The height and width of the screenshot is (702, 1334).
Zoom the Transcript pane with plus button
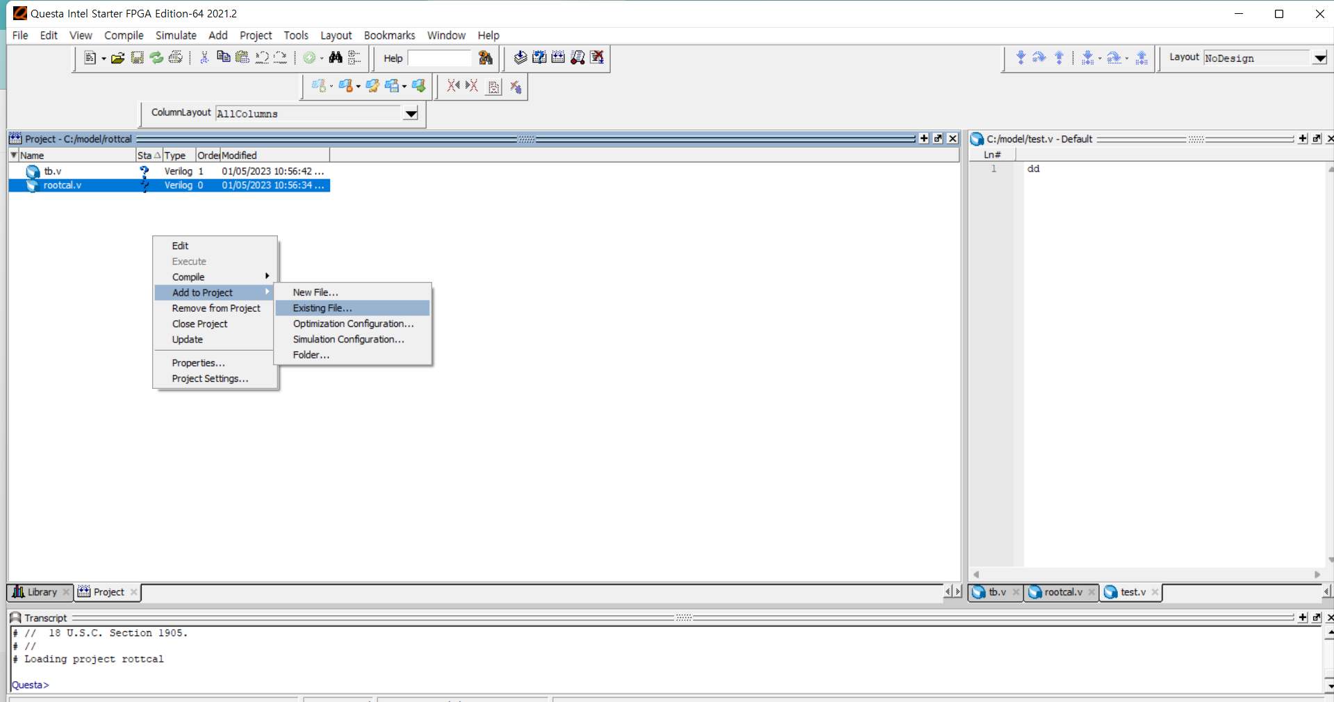1303,617
